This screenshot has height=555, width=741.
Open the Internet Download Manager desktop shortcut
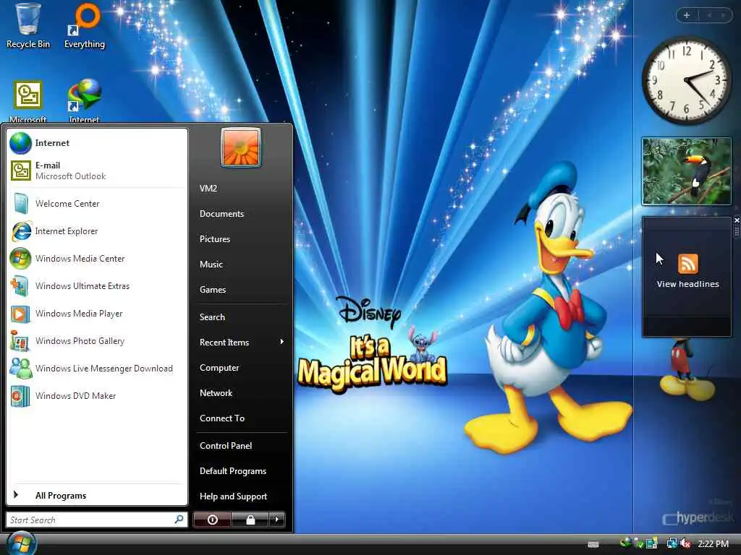click(x=84, y=100)
